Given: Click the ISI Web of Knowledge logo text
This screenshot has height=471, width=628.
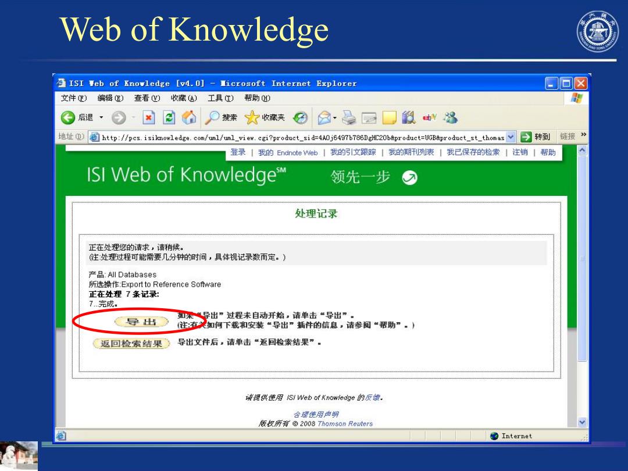Looking at the screenshot, I should [187, 175].
